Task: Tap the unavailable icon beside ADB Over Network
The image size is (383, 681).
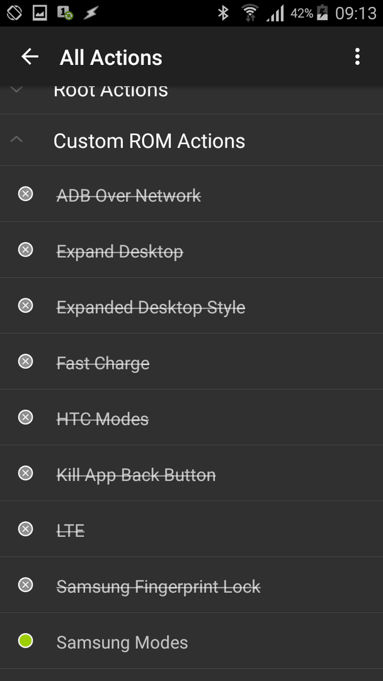Action: click(26, 194)
